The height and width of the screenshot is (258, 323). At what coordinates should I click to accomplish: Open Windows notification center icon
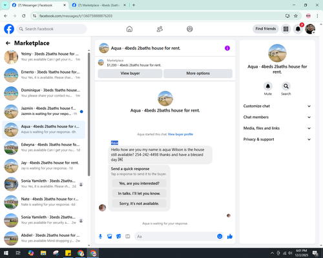316,253
